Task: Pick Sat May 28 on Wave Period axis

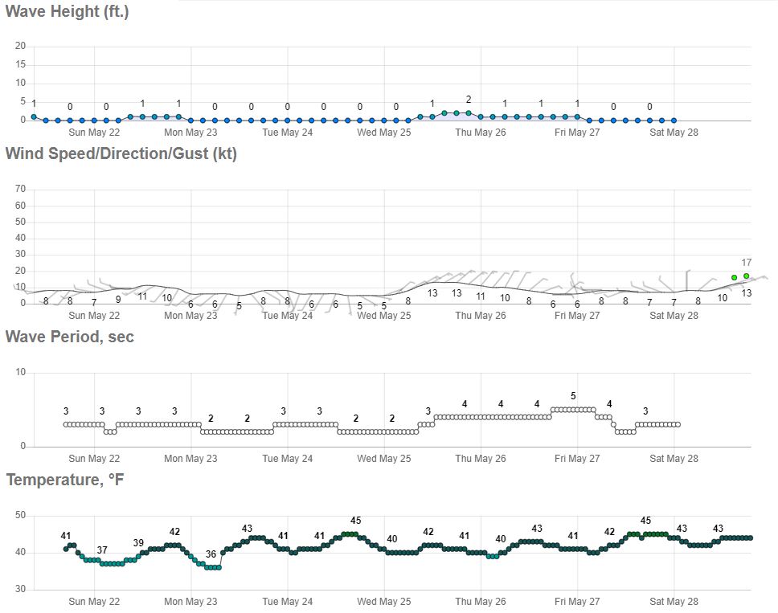Action: [674, 459]
